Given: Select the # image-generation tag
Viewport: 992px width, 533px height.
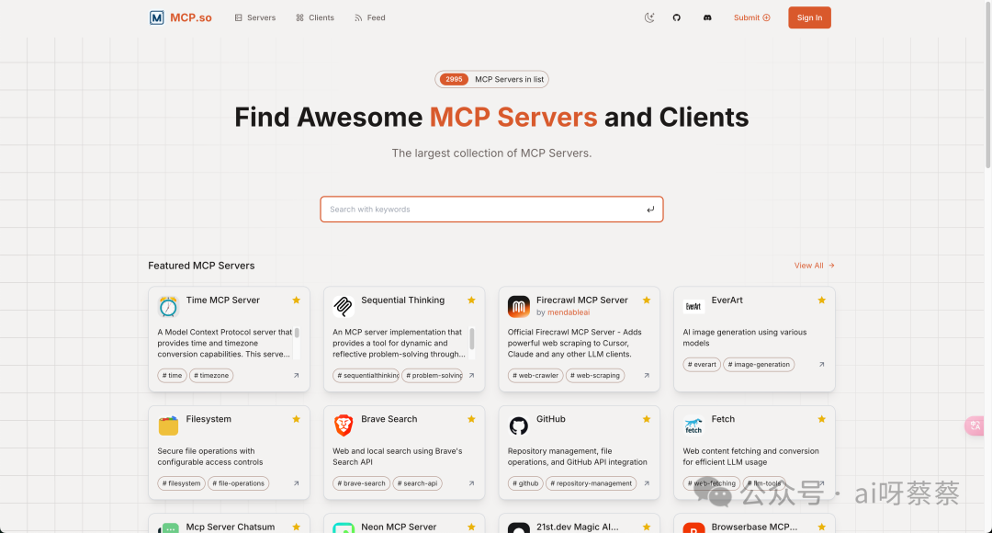Looking at the screenshot, I should 759,365.
